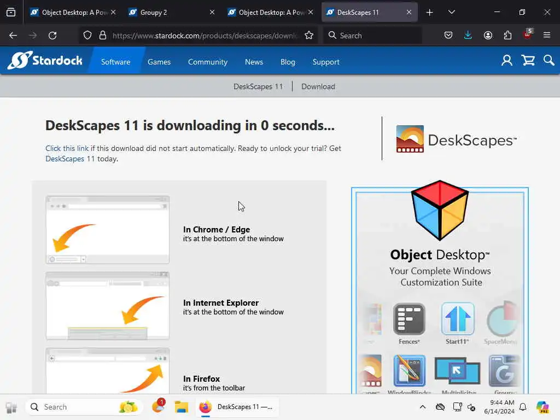The height and width of the screenshot is (420, 560).
Task: Open the Blog nav item
Action: click(x=288, y=62)
